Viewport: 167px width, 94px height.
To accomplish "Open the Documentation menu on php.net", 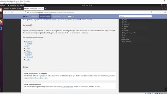I will point(45,16).
